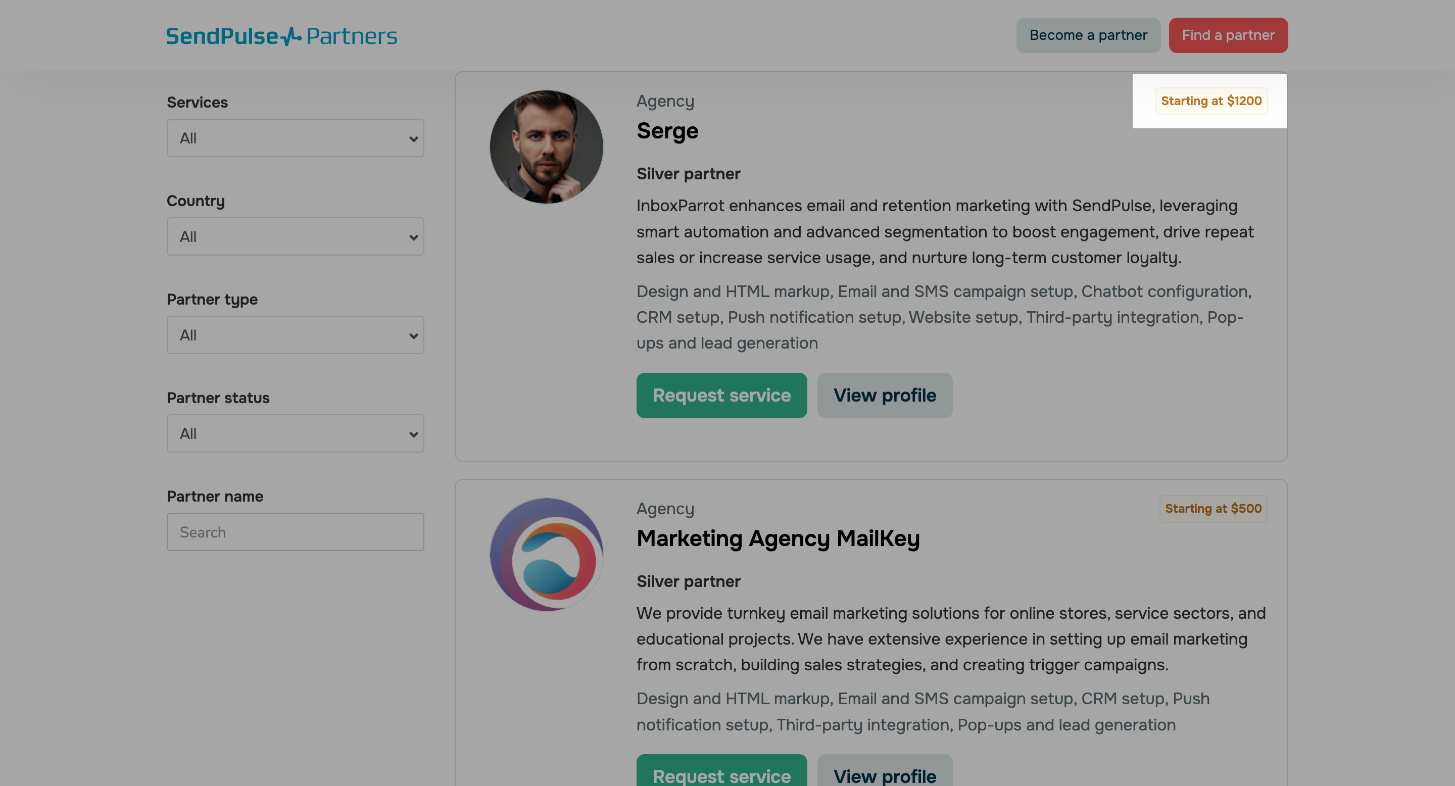Click Serge's profile photo
Screen dimensions: 1455x786
(546, 146)
